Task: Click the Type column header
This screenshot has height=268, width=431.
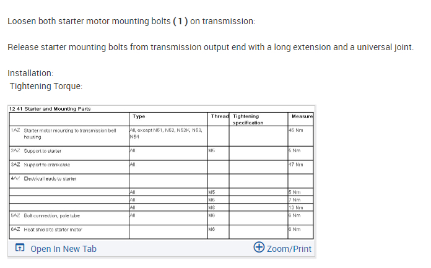Action: [139, 116]
